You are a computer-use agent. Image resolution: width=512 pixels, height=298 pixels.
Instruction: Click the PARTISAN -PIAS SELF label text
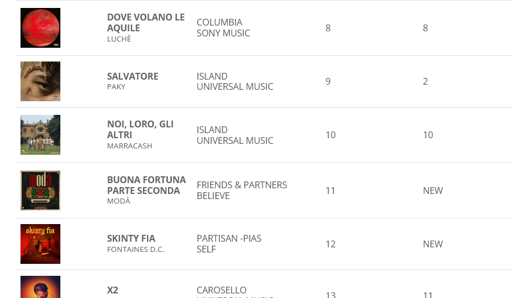pyautogui.click(x=229, y=244)
